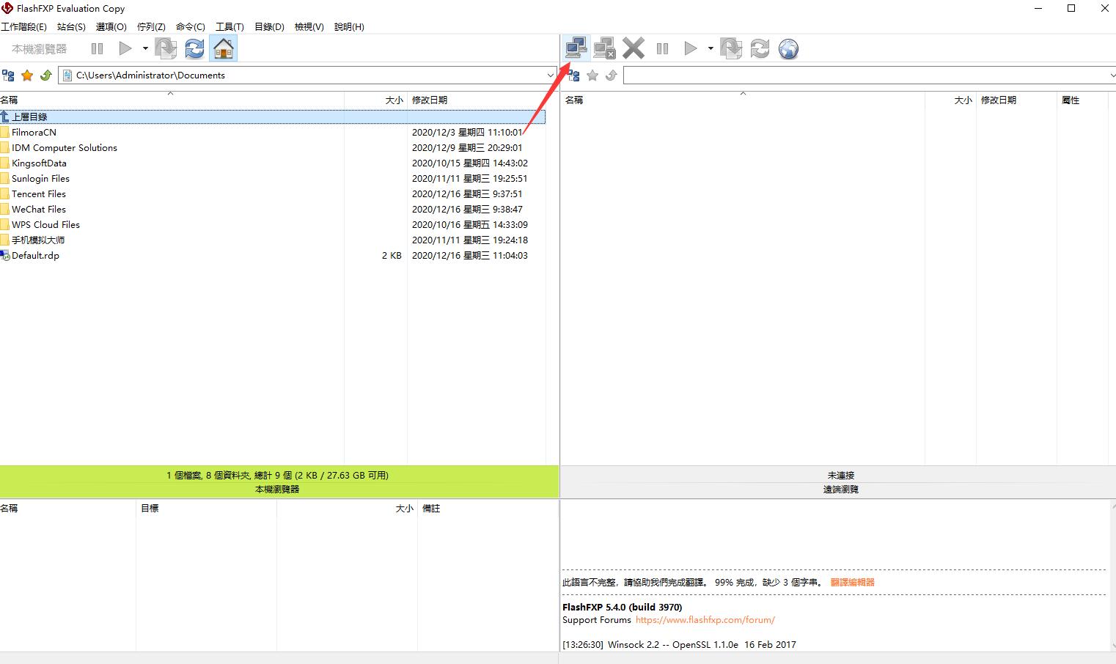1116x664 pixels.
Task: Refresh the local file list
Action: (194, 48)
